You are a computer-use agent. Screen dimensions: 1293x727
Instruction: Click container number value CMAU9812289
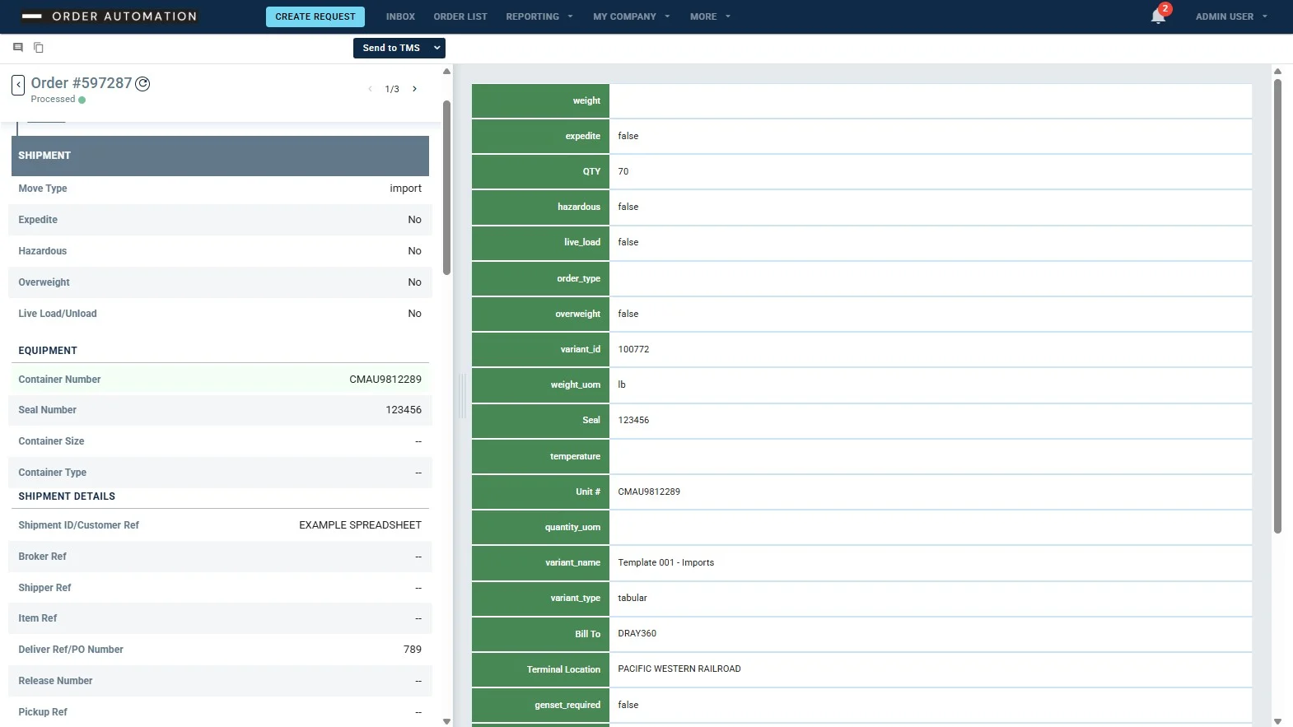click(385, 380)
